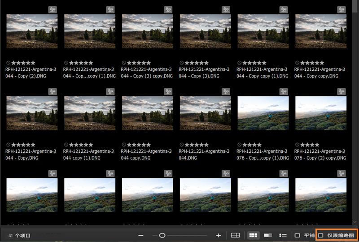The height and width of the screenshot is (242, 359).
Task: Click the adjustments badge above 044.DNG
Action: click(226, 92)
